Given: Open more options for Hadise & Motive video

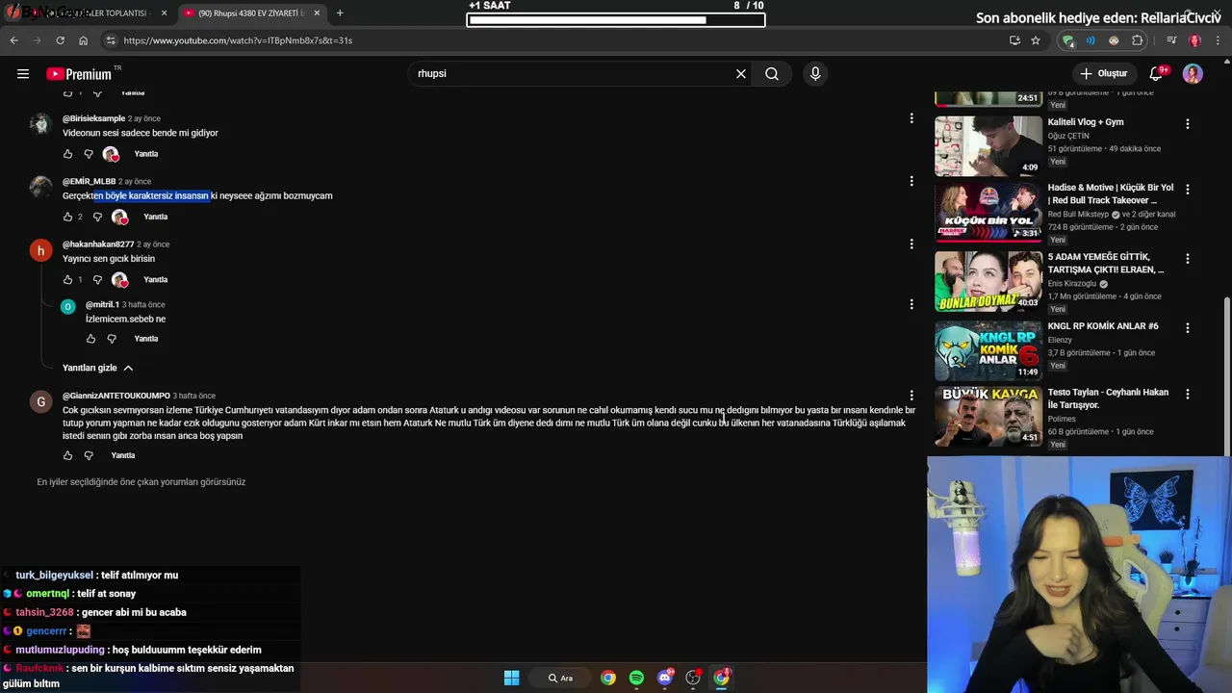Looking at the screenshot, I should click(x=1187, y=190).
